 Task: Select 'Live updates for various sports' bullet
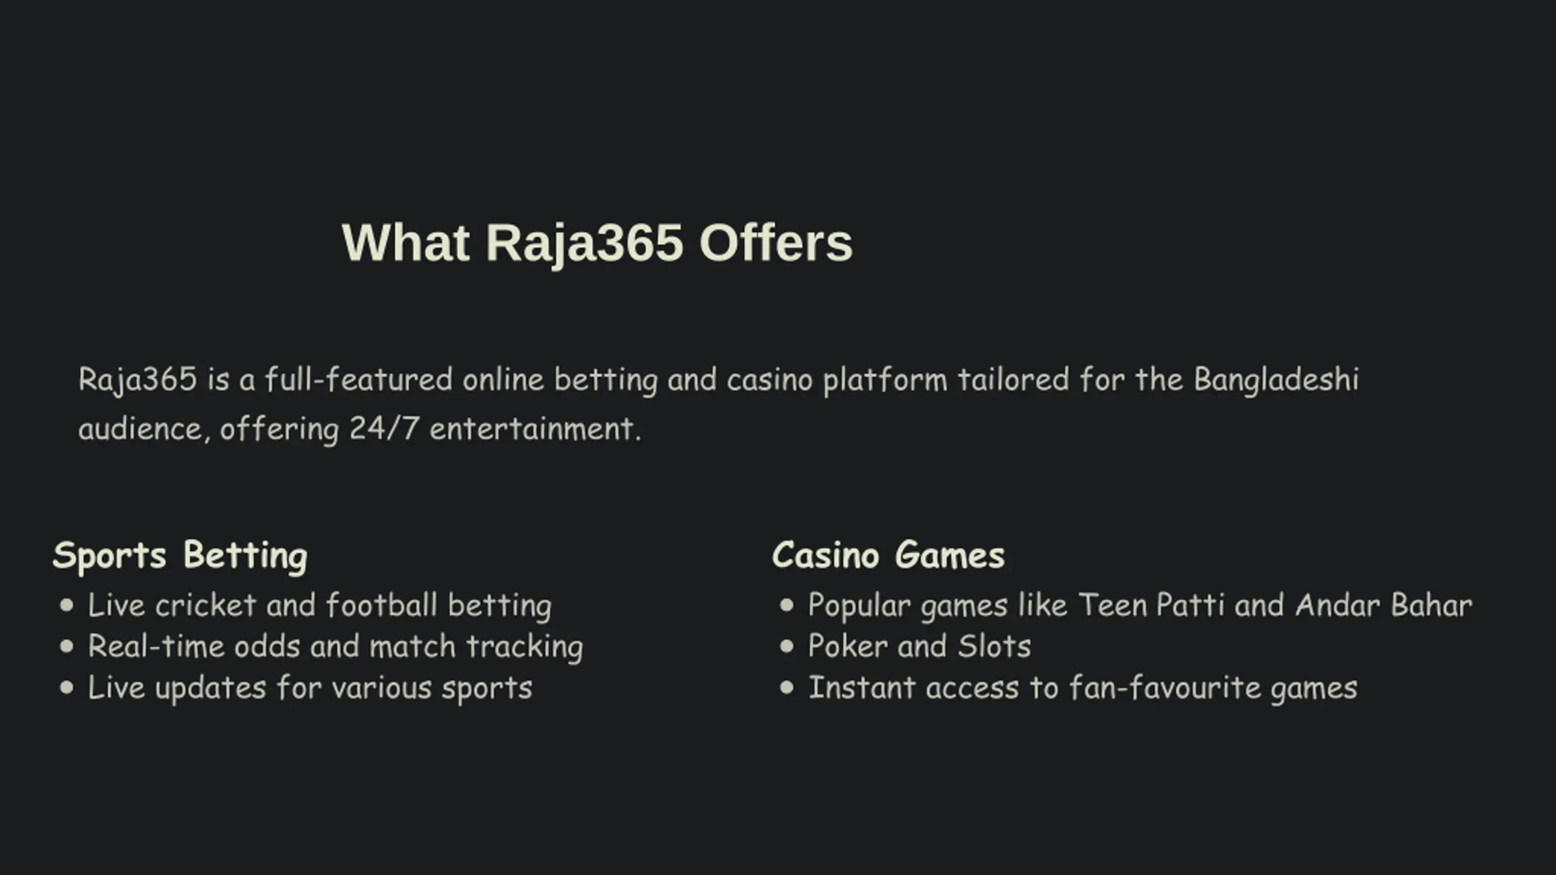tap(310, 688)
